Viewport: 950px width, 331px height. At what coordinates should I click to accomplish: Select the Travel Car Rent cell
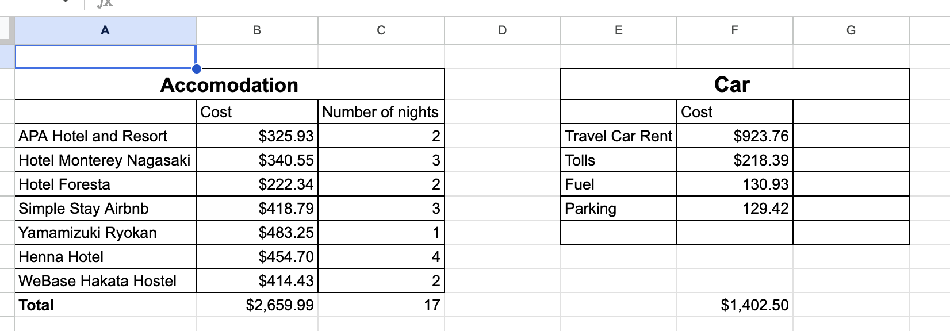click(618, 136)
